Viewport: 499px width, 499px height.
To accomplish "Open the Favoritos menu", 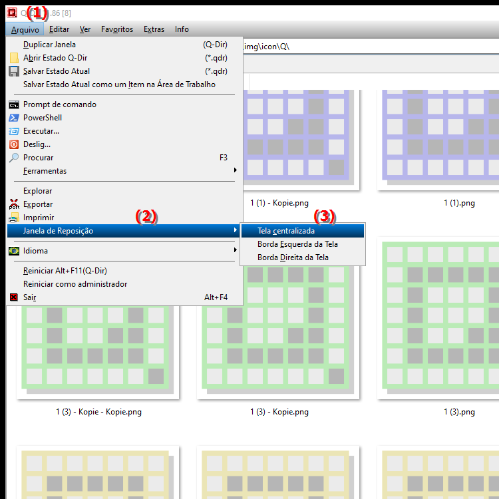I will point(117,29).
